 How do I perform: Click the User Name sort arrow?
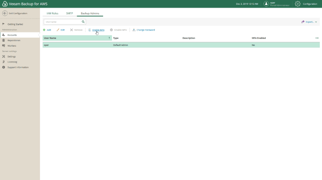pos(109,38)
